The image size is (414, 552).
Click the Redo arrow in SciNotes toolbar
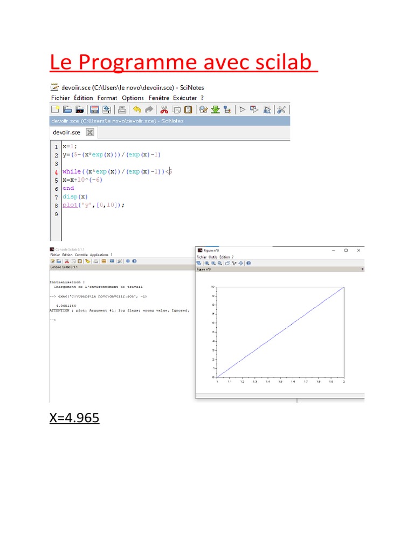pyautogui.click(x=149, y=109)
